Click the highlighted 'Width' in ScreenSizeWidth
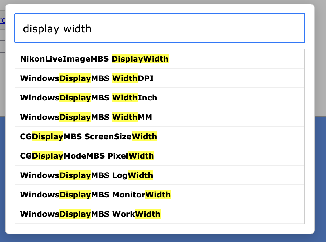 144,136
